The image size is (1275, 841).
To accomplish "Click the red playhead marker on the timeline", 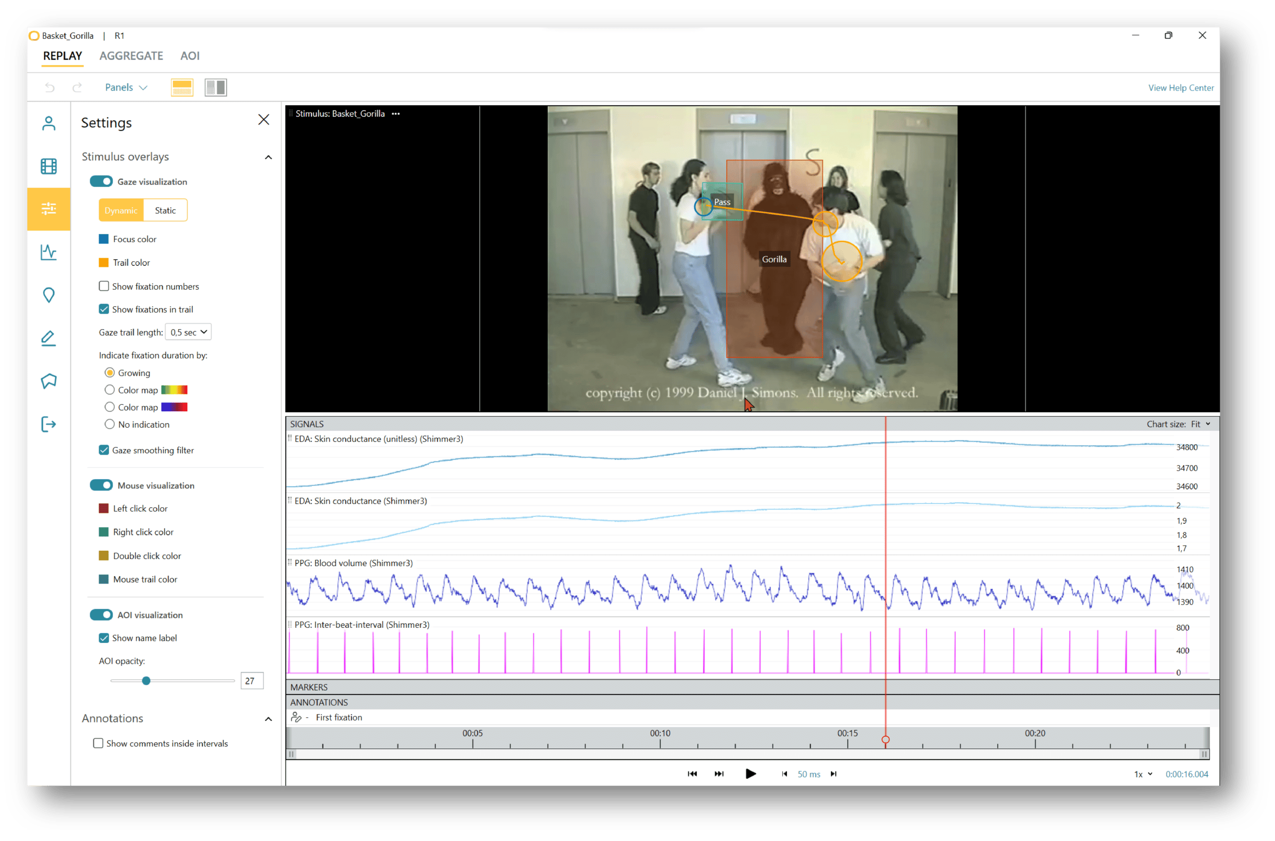I will tap(886, 740).
